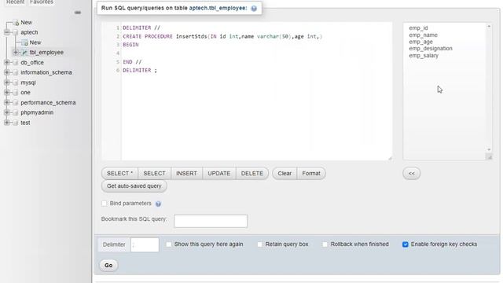Expand the db_office database node
Viewport: 503px width, 283px height.
tap(7, 62)
